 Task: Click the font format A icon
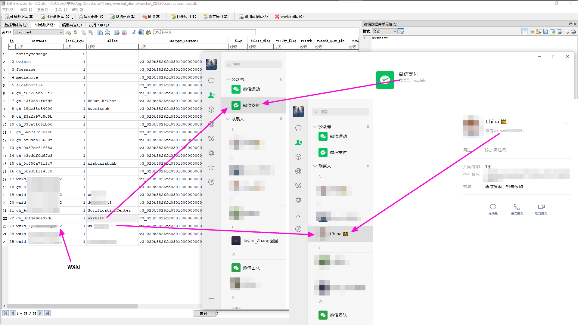pyautogui.click(x=134, y=32)
